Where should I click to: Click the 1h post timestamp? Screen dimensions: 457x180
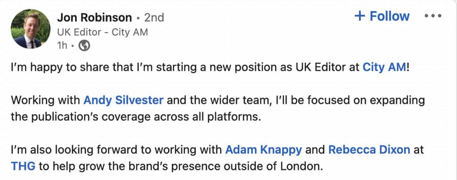(62, 45)
